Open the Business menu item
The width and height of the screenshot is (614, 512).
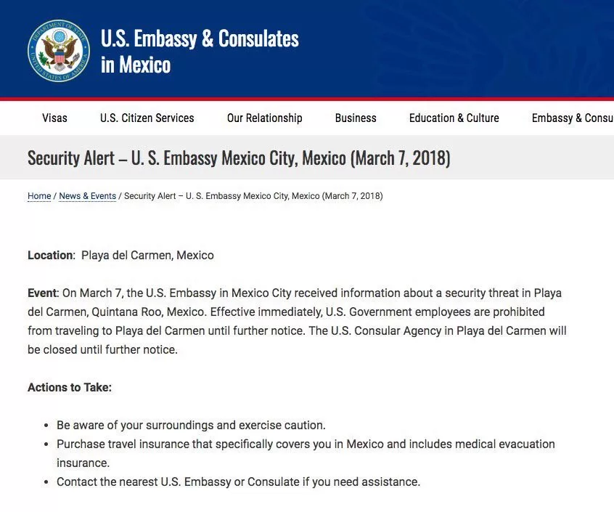[x=356, y=118]
